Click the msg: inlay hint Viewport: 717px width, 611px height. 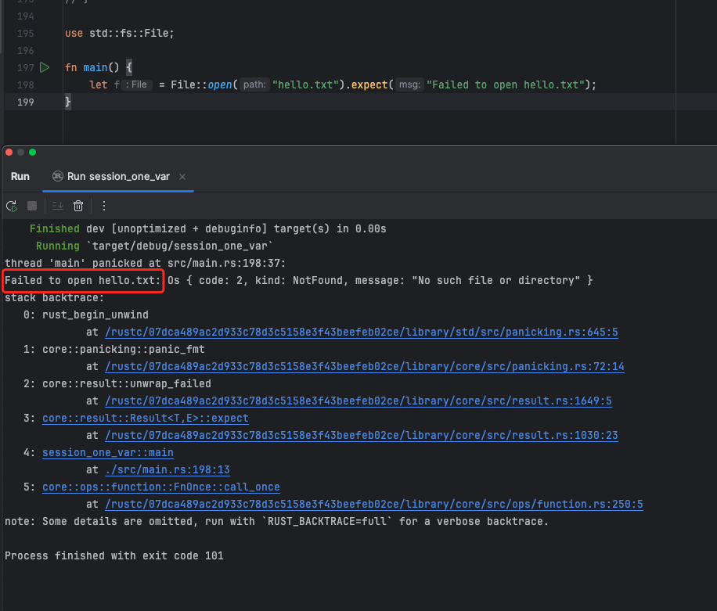tap(409, 84)
